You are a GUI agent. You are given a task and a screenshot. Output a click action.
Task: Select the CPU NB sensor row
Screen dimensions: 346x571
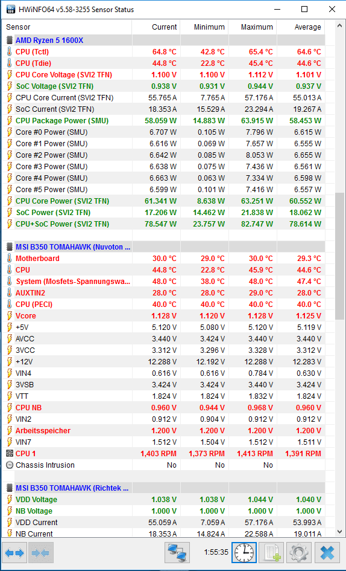click(163, 407)
